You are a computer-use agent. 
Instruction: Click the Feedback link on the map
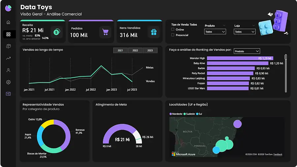278,154
